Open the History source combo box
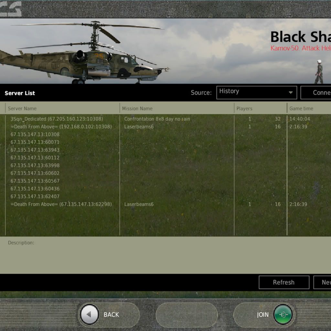331x331 pixels. tap(257, 92)
